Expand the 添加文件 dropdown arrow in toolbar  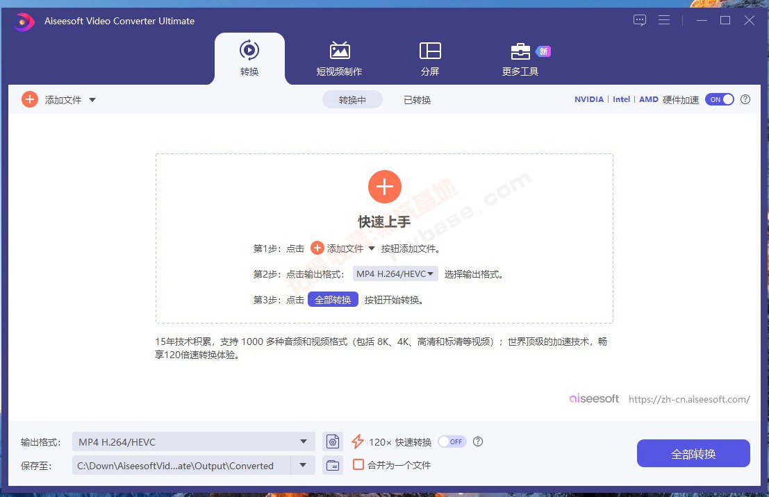(92, 100)
